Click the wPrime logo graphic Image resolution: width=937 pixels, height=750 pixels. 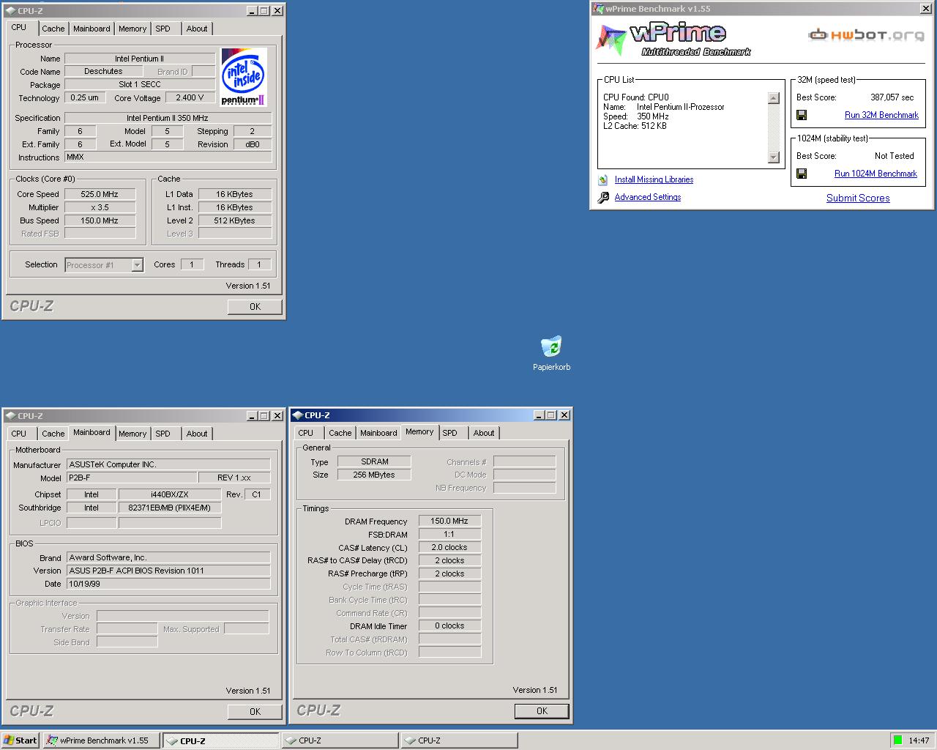tap(672, 40)
